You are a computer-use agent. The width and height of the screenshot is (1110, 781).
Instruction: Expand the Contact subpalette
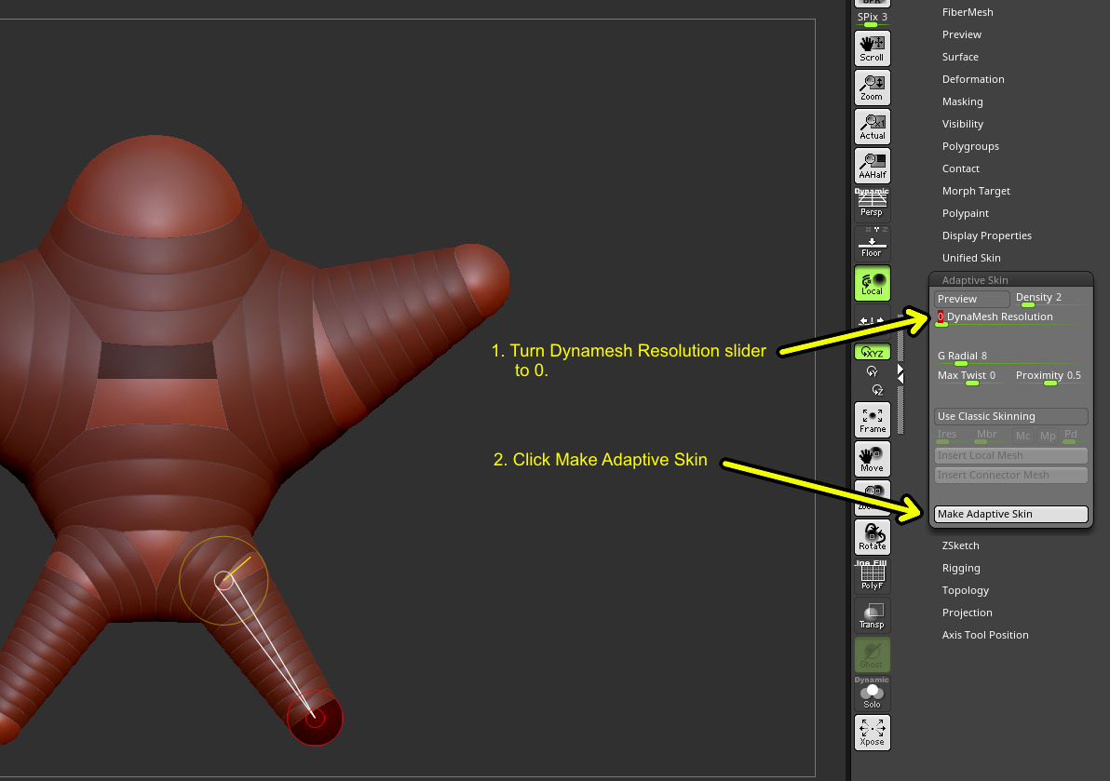961,168
